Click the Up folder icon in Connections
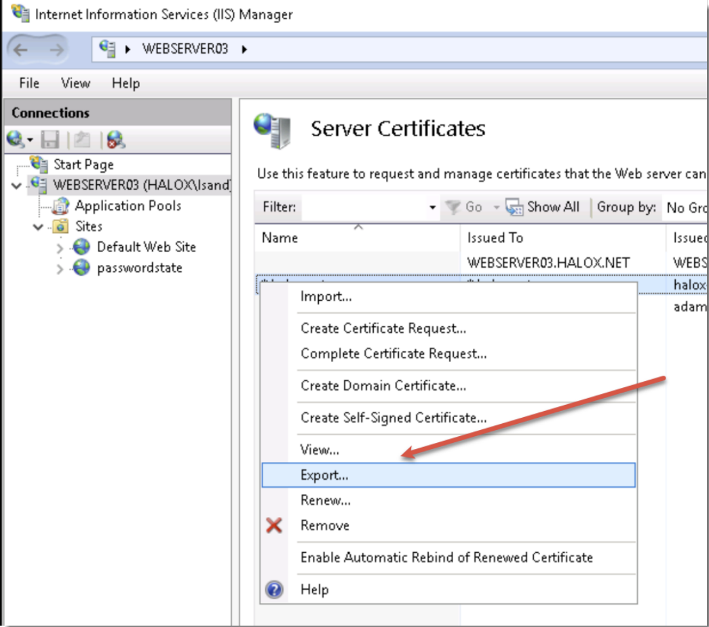Screen dimensions: 709x627 pyautogui.click(x=82, y=139)
